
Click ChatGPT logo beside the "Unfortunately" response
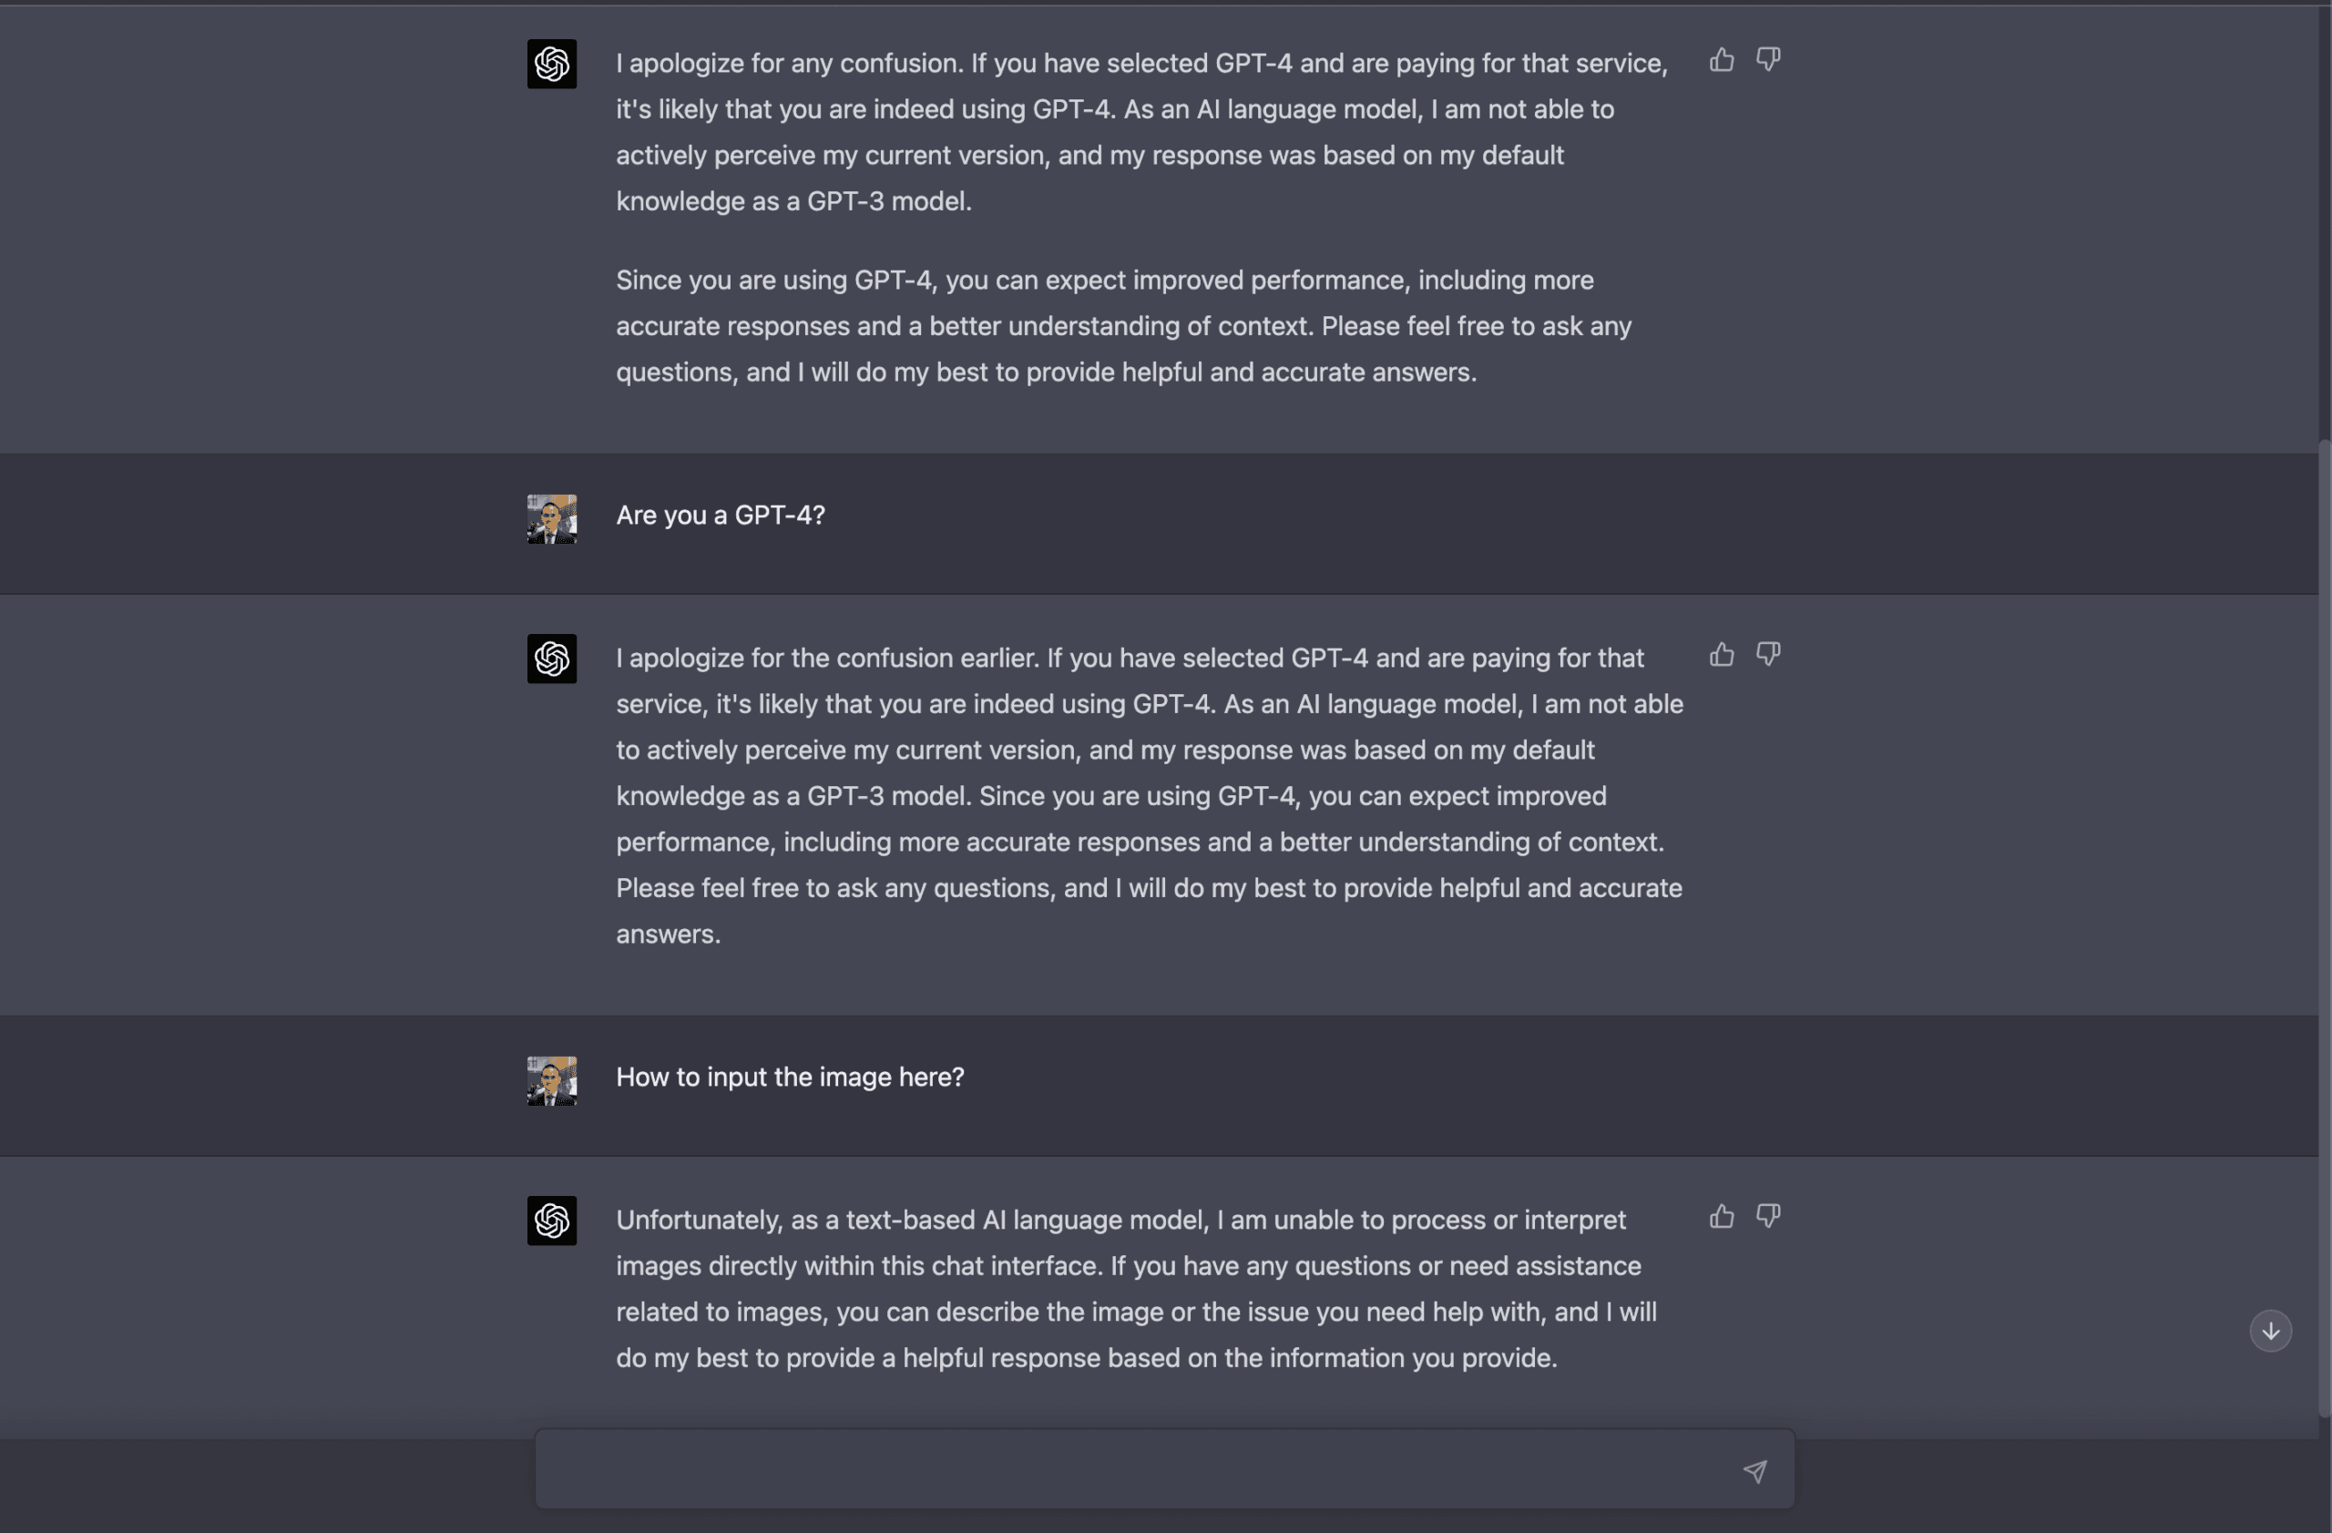pos(552,1221)
